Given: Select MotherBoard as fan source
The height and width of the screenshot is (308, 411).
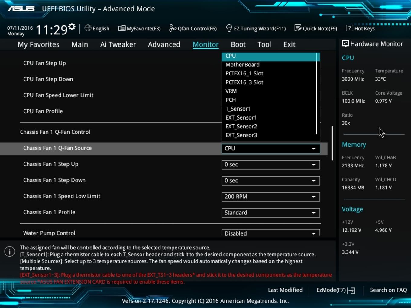Looking at the screenshot, I should (269, 65).
